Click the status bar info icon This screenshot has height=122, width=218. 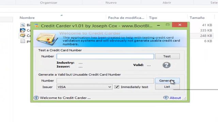coord(36,98)
